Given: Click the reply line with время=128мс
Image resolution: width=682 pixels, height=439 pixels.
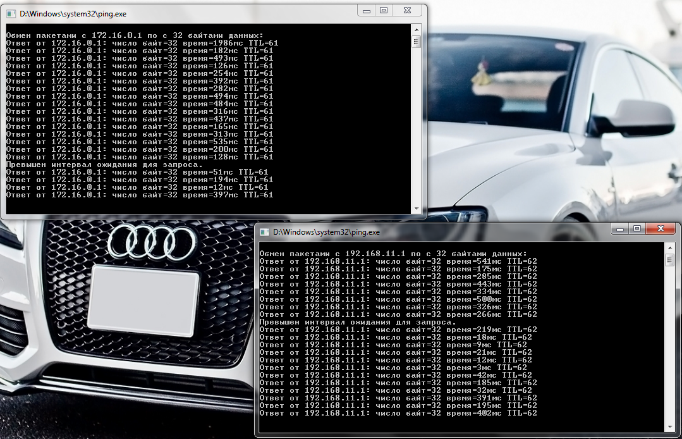Looking at the screenshot, I should 140,157.
